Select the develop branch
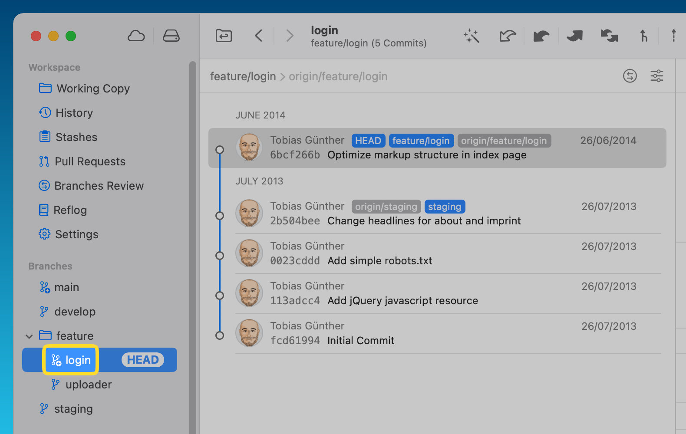The width and height of the screenshot is (686, 434). click(x=75, y=312)
